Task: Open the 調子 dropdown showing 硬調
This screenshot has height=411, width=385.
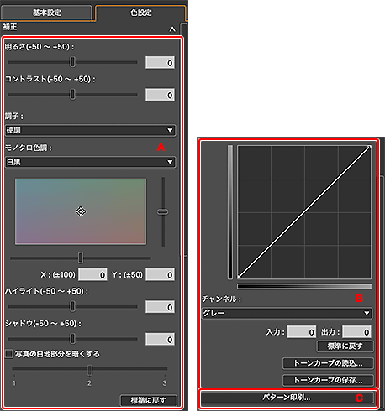Action: 91,130
